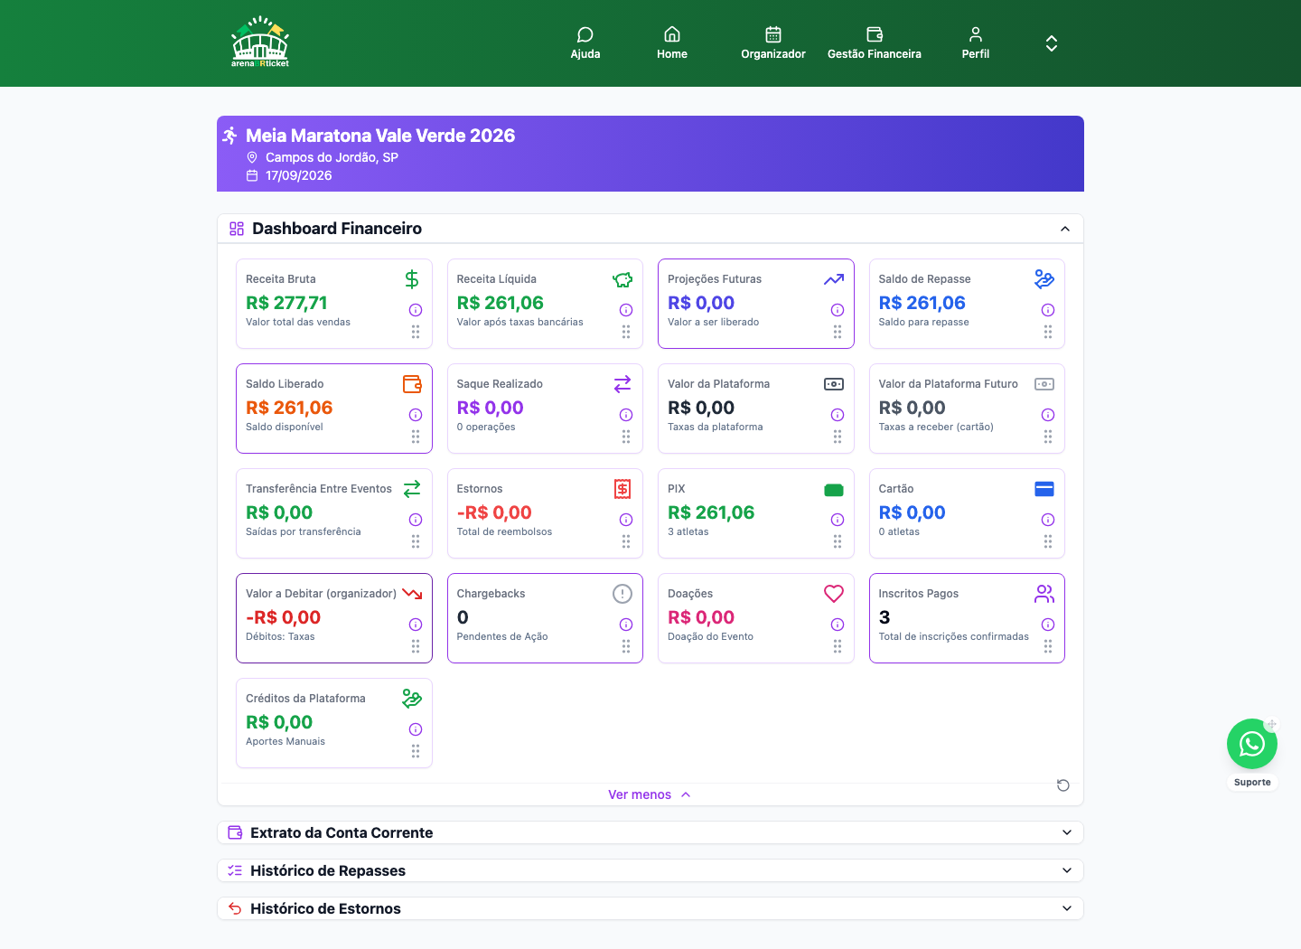The width and height of the screenshot is (1301, 949).
Task: Click the drag handle on Estornos card
Action: pos(626,541)
